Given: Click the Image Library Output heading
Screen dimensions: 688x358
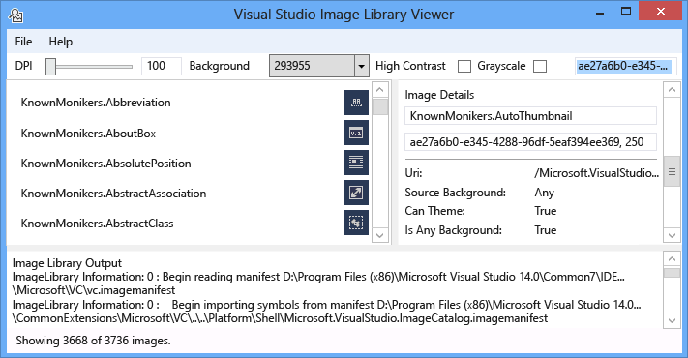Looking at the screenshot, I should point(67,263).
